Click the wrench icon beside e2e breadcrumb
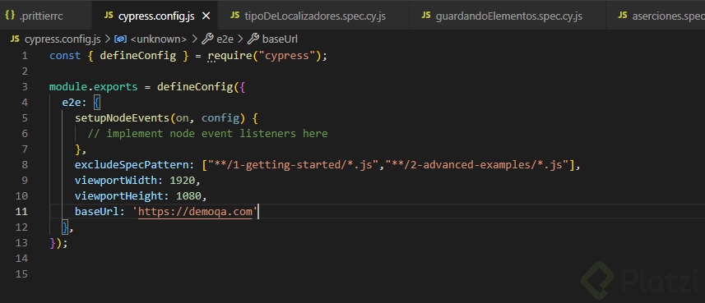The image size is (705, 303). (x=207, y=39)
